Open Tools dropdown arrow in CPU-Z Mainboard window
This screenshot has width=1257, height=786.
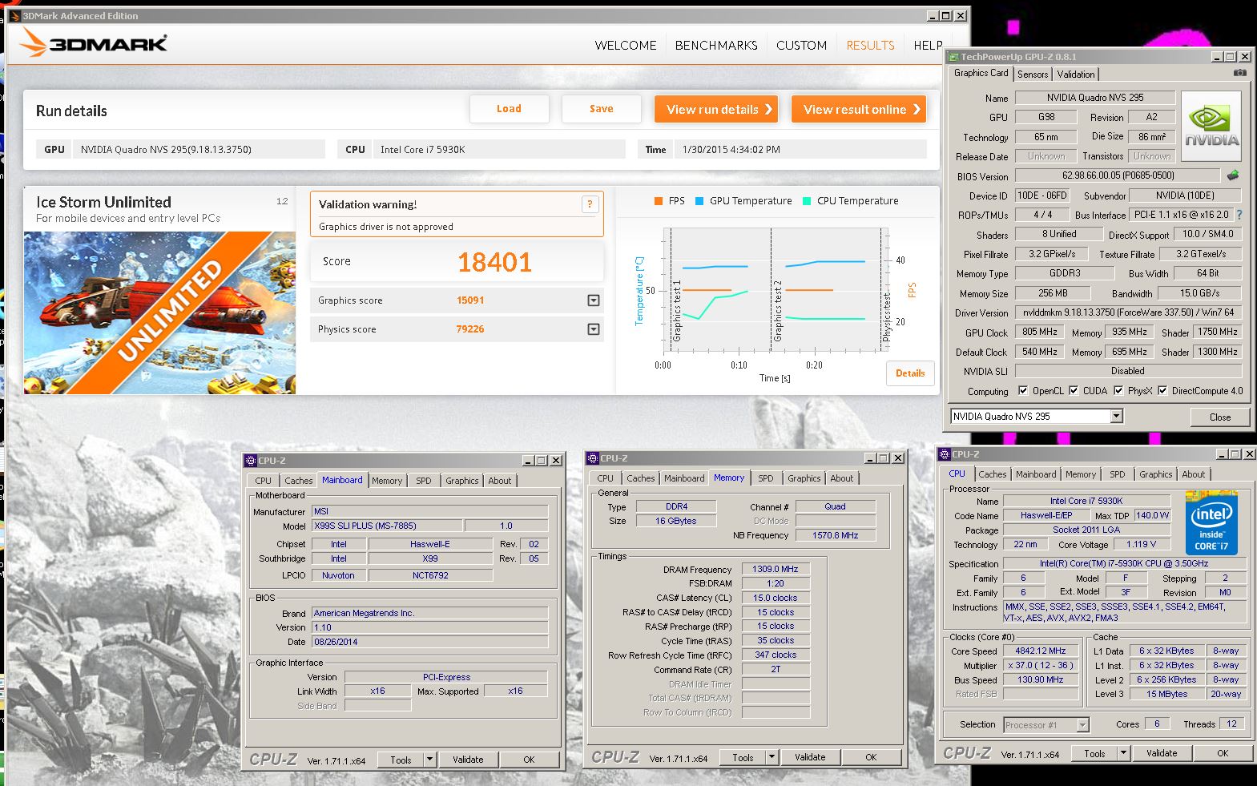pos(429,759)
